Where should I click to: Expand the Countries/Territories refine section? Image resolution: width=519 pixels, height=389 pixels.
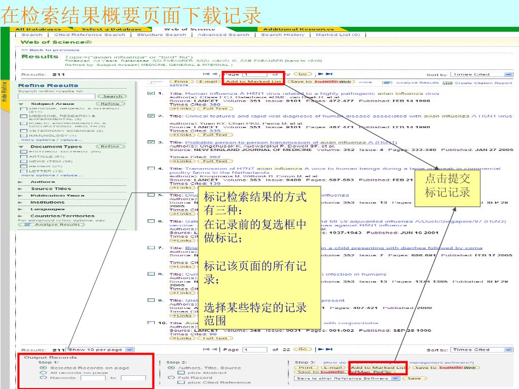[x=20, y=216]
